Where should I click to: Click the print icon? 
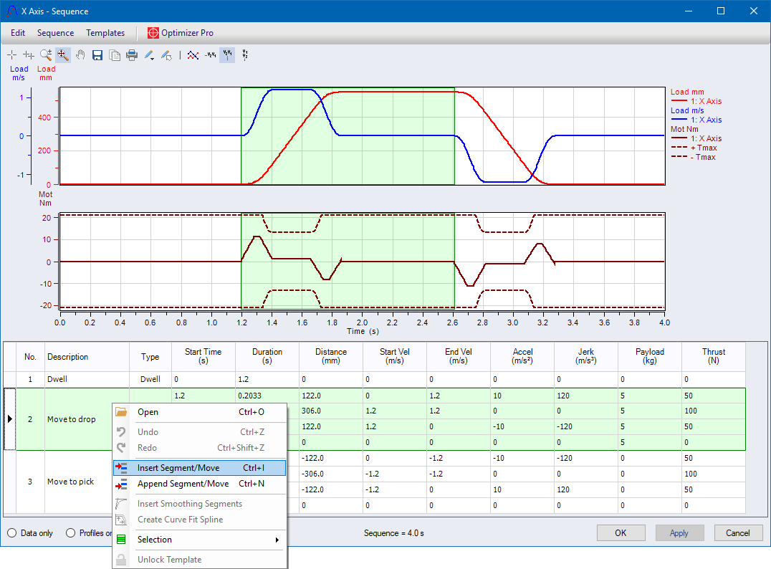[x=132, y=54]
